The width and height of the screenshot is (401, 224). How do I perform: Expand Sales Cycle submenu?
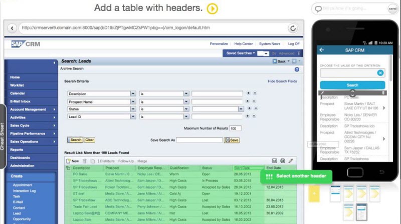click(54, 125)
